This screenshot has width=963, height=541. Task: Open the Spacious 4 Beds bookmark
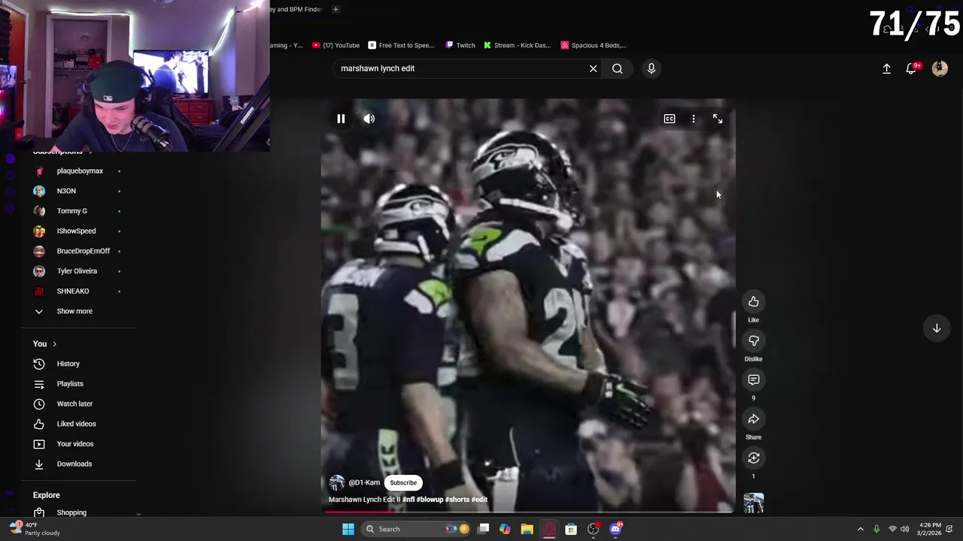point(594,45)
